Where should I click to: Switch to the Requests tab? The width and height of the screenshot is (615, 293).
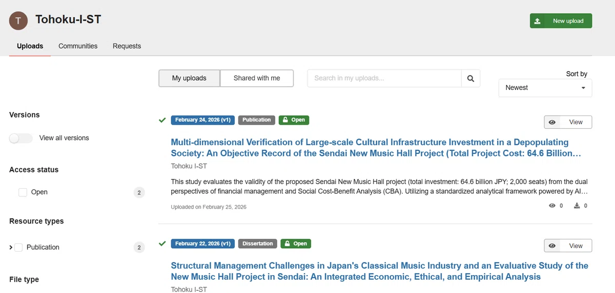(x=127, y=46)
